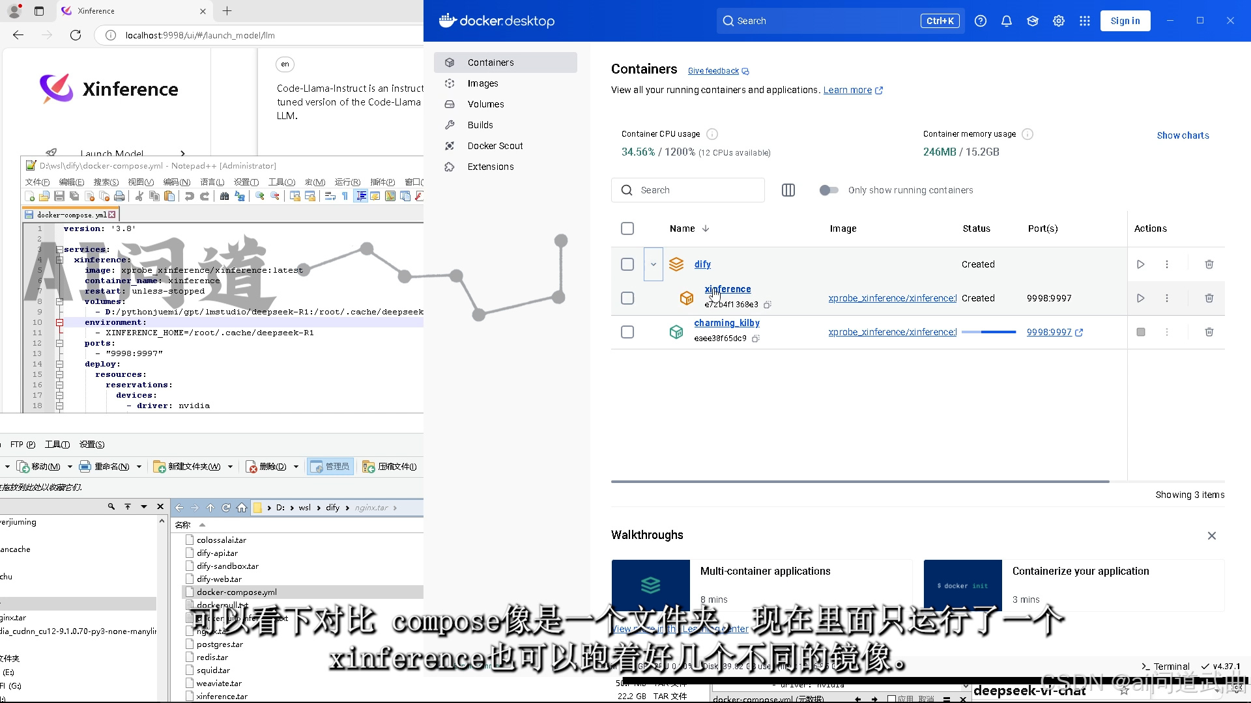1251x703 pixels.
Task: Click the horizontal scrollbar under containers table
Action: pos(859,482)
